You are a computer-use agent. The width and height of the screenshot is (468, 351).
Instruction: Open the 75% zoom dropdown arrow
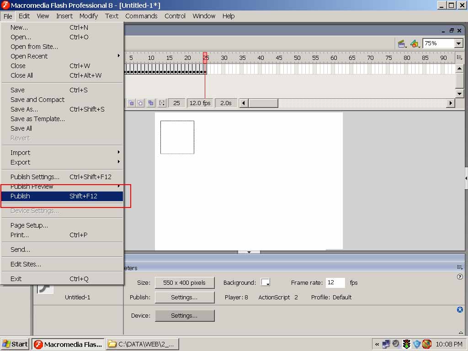pos(459,43)
